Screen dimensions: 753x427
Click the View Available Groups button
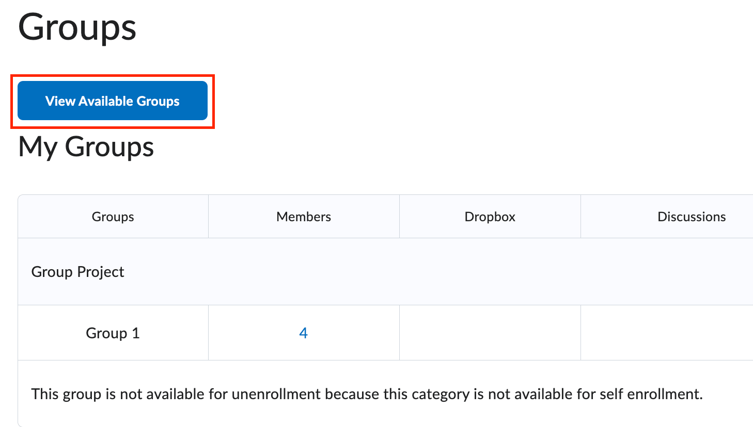[113, 101]
